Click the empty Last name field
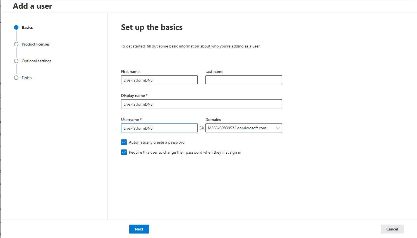 243,80
